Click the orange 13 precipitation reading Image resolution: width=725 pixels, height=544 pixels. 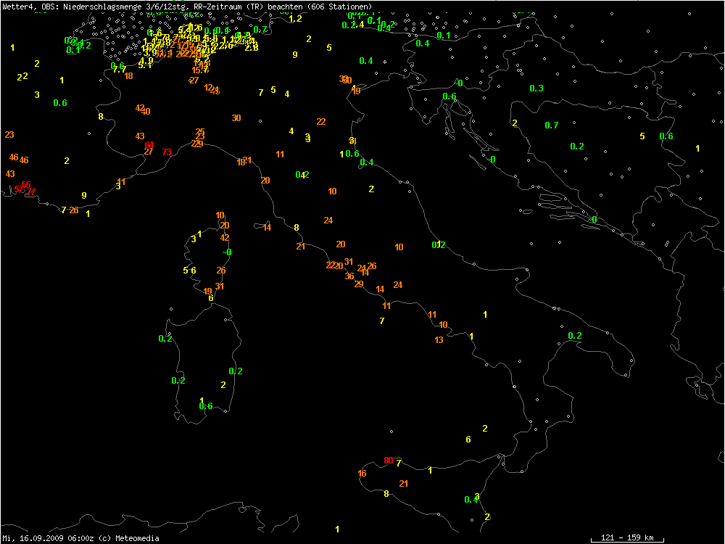(x=439, y=340)
